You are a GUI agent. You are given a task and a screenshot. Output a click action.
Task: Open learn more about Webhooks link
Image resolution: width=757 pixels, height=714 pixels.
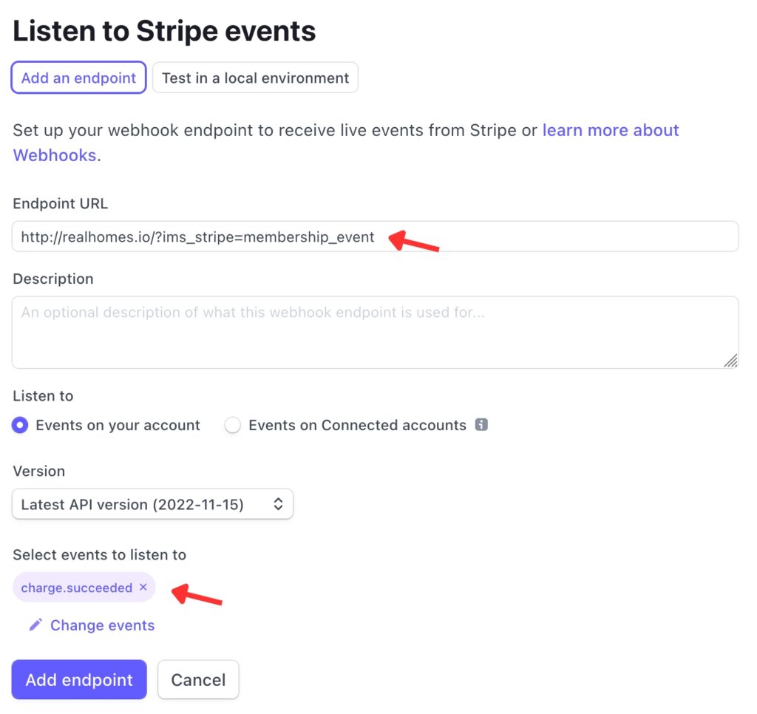(x=346, y=143)
